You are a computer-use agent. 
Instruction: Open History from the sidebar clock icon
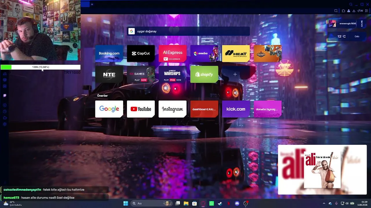point(5,112)
